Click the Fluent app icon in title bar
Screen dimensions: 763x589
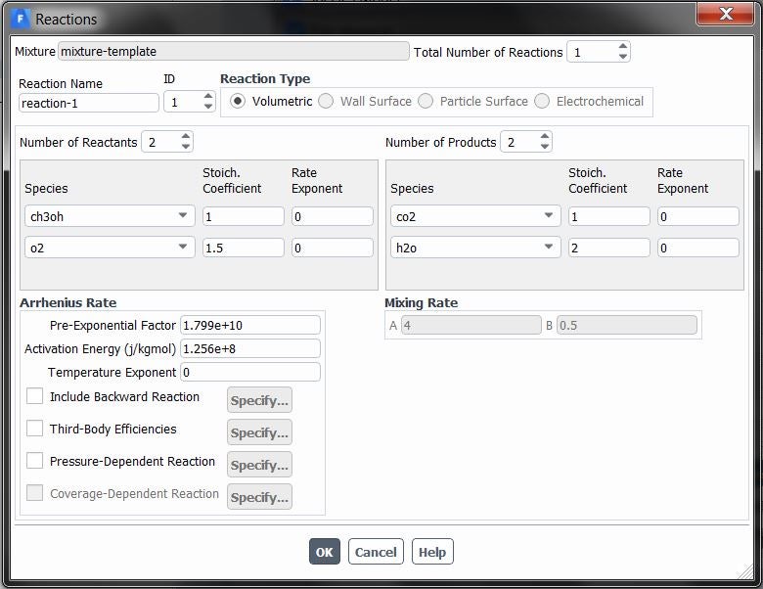(21, 19)
